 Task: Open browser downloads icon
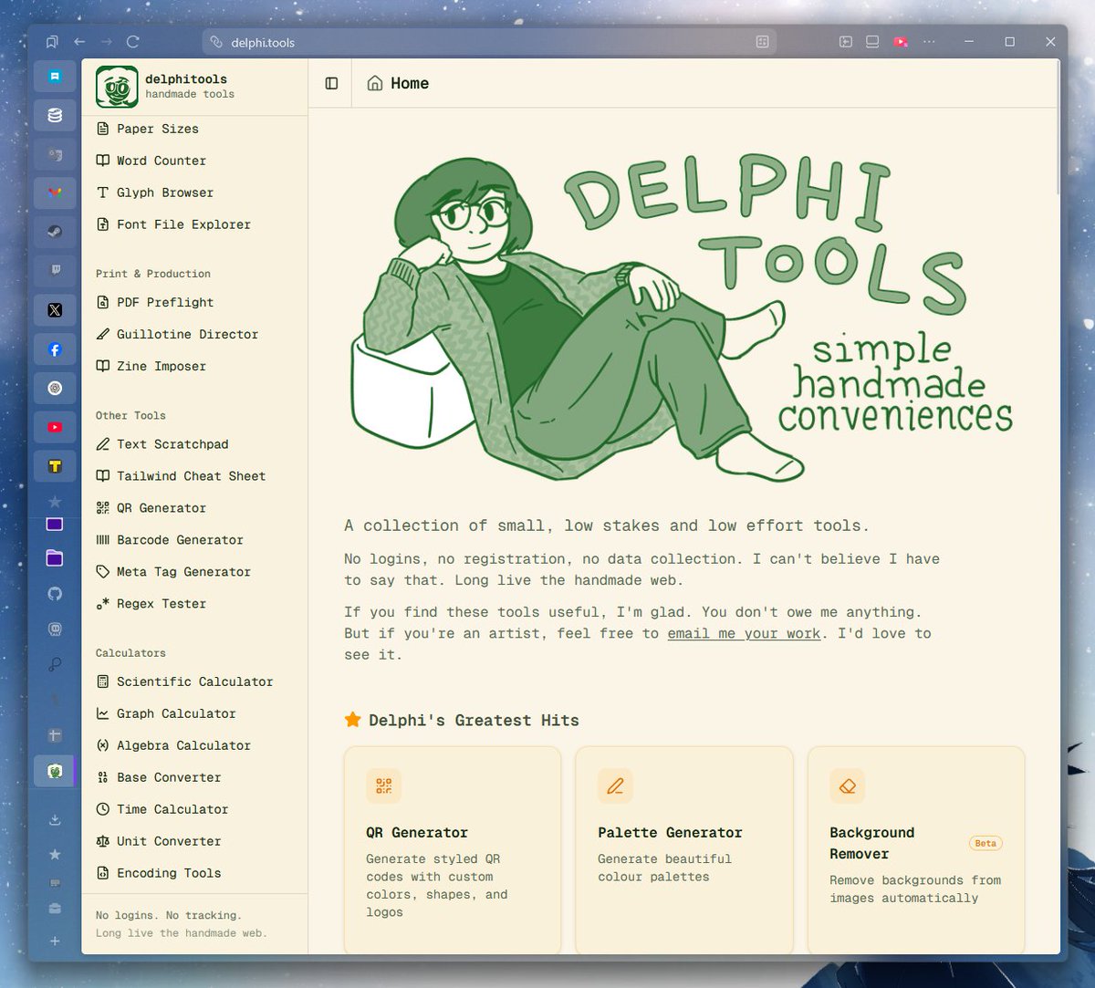tap(55, 819)
